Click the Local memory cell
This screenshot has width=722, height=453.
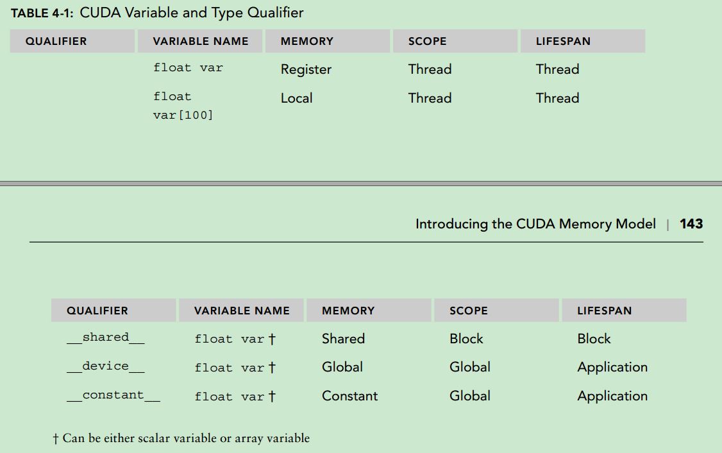296,98
